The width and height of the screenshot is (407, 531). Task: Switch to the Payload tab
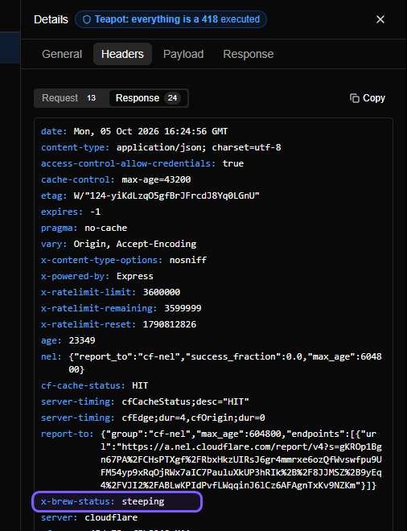point(183,54)
